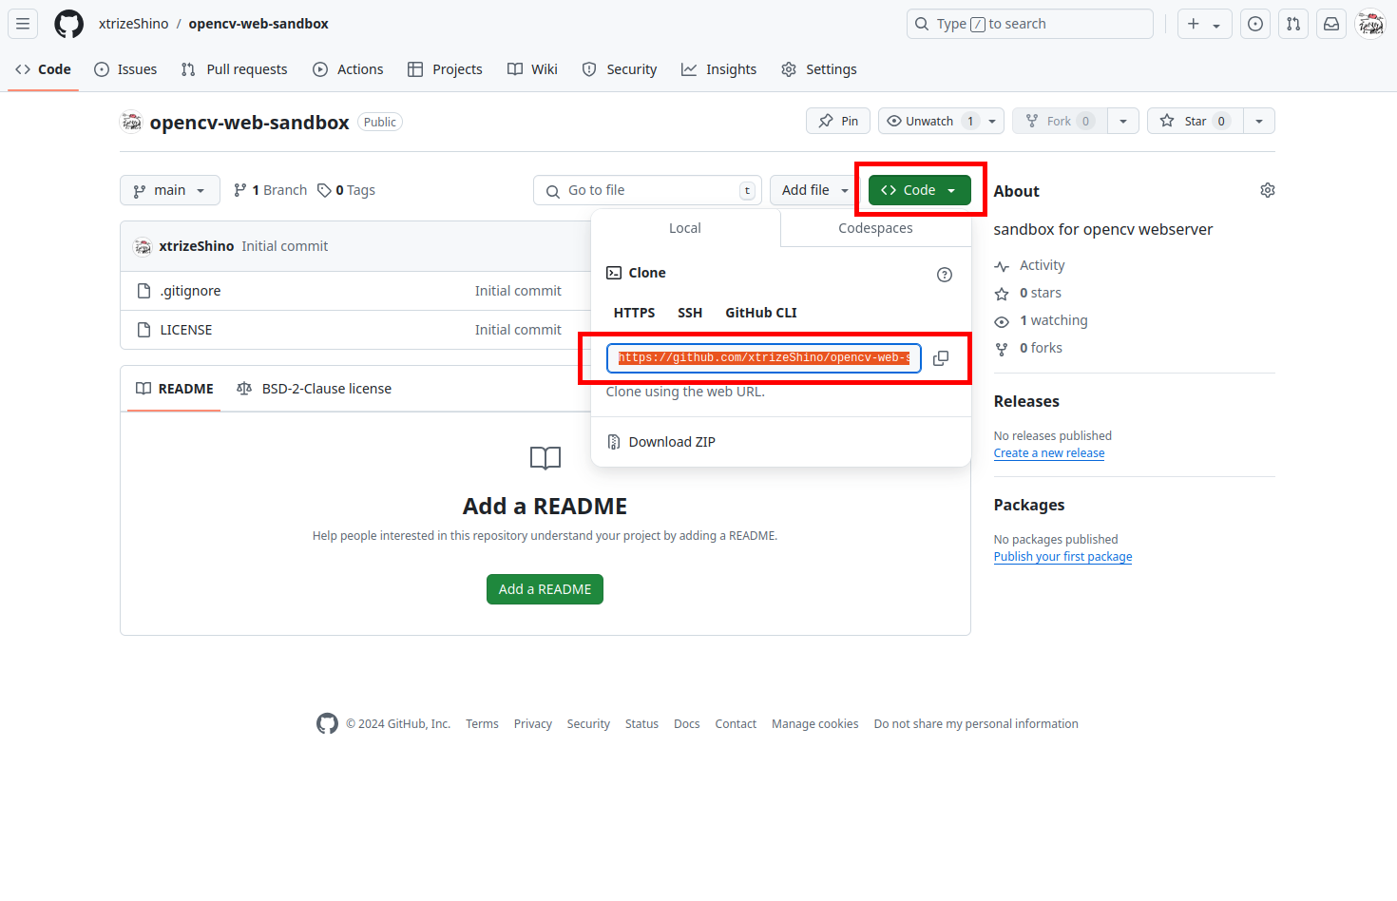Copy the clone URL using the copy icon
Image resolution: width=1397 pixels, height=901 pixels.
click(941, 358)
